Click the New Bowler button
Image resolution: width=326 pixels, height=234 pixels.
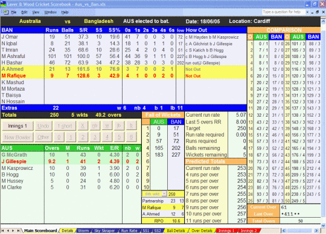click(18, 137)
